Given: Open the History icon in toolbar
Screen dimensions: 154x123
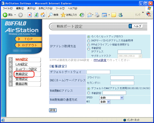Looking at the screenshot, I should click(82, 15).
